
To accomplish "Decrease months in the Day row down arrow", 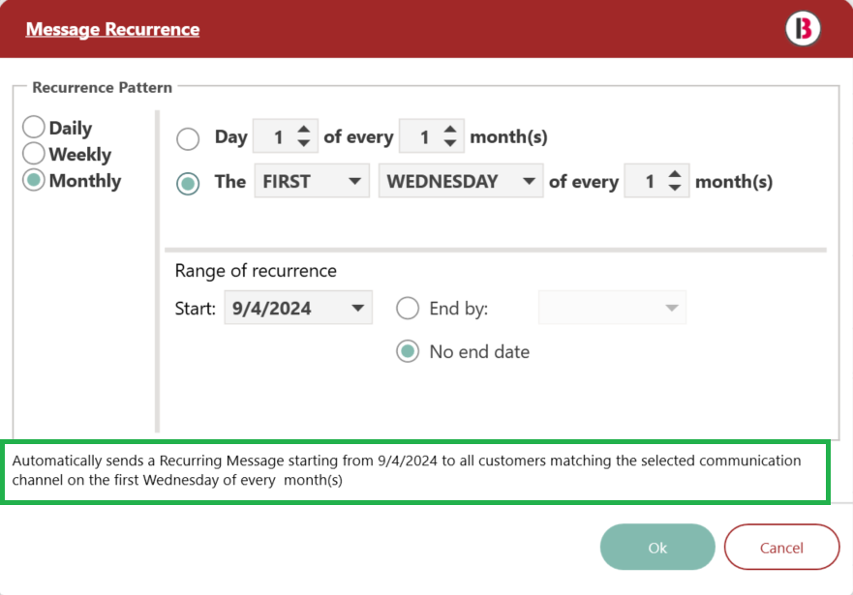I will (x=450, y=143).
